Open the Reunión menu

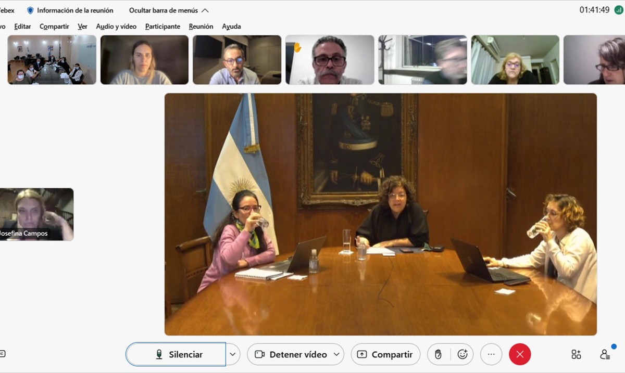(x=201, y=27)
